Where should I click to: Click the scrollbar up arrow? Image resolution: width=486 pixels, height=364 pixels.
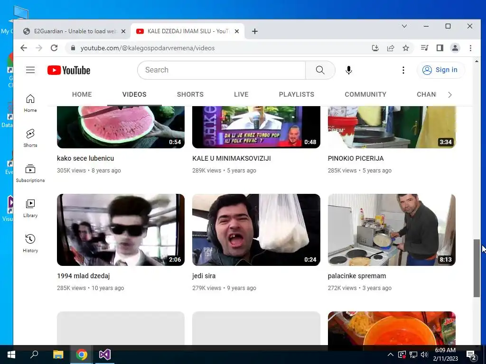[477, 61]
